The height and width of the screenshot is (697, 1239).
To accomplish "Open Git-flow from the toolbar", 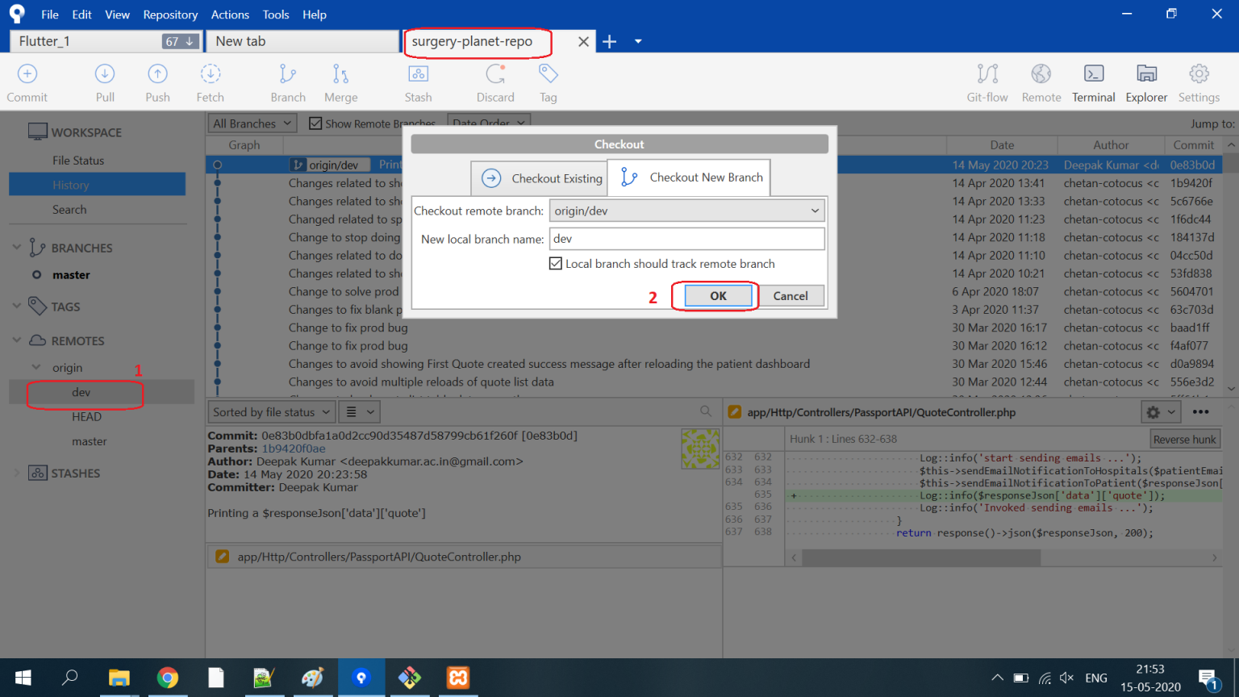I will (987, 83).
